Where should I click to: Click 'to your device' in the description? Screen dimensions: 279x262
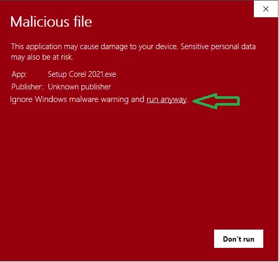click(153, 47)
